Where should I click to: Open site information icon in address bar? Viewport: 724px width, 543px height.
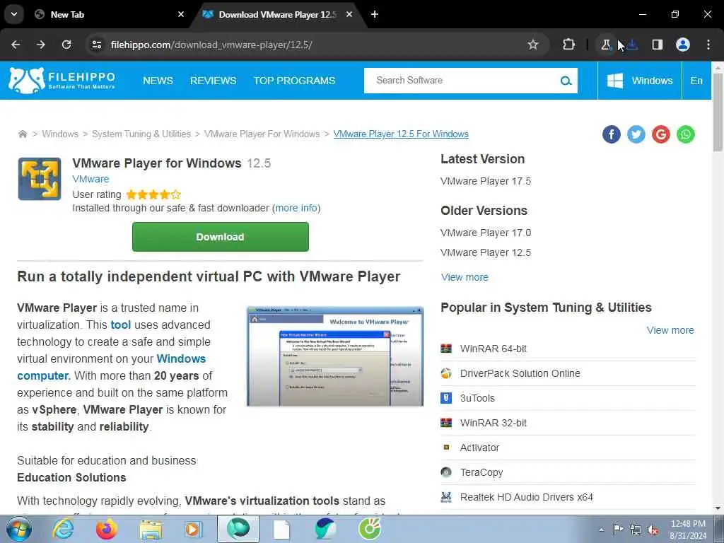click(96, 45)
